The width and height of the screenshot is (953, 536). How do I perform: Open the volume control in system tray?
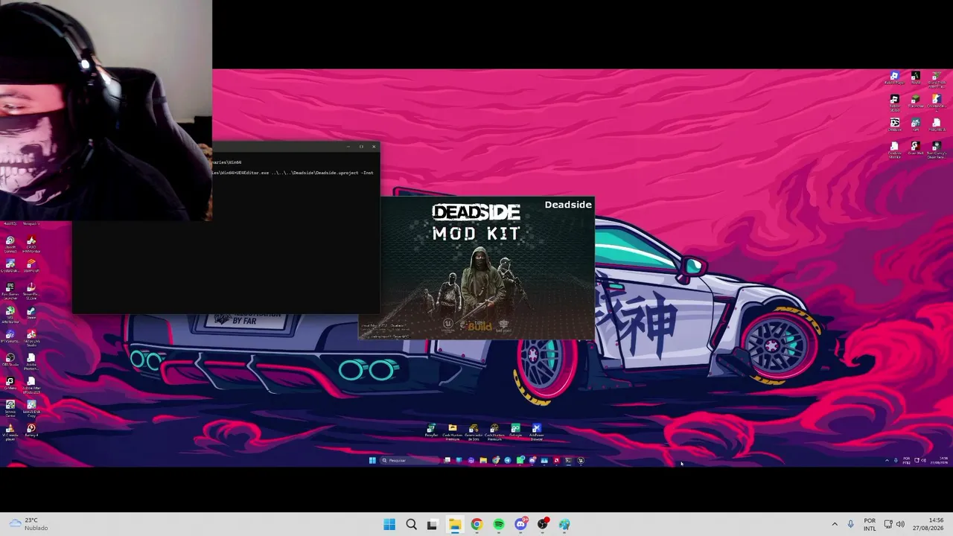901,524
